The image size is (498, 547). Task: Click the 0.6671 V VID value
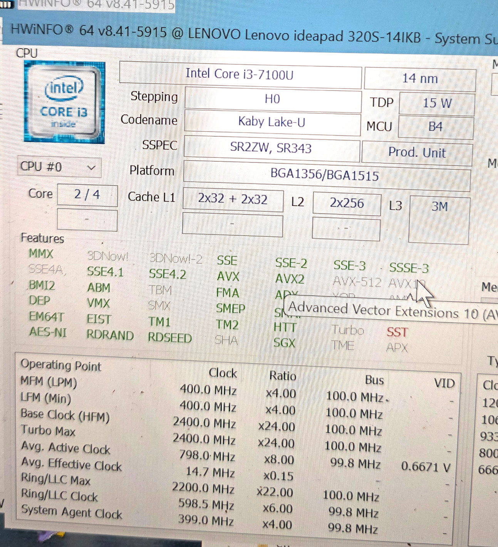426,467
